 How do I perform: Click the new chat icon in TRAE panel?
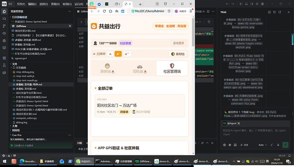click(x=269, y=12)
